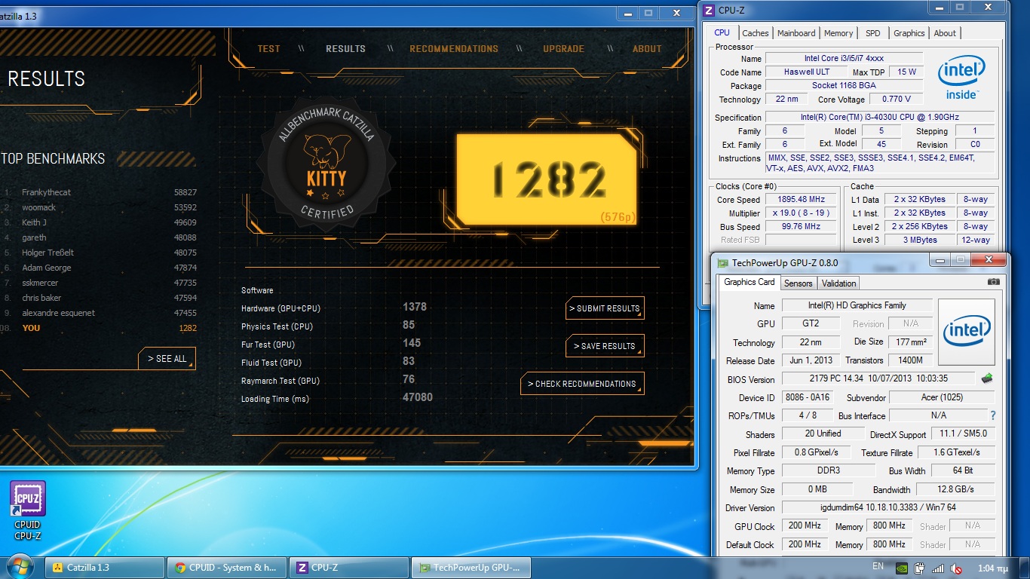Click the CPU-Z Core Speed value 1895.48 MHz
1030x579 pixels.
click(x=800, y=199)
